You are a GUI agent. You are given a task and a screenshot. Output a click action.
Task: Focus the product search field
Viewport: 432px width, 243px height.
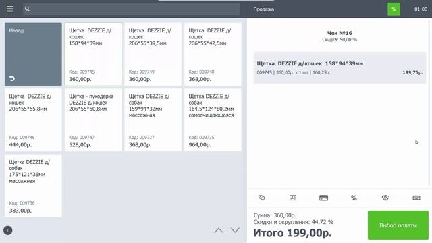131,9
